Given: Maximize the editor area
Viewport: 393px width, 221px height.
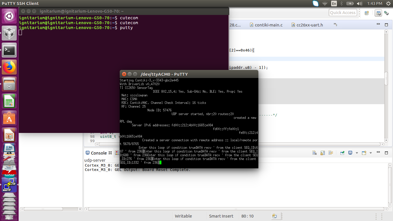Looking at the screenshot, I should pos(386,25).
